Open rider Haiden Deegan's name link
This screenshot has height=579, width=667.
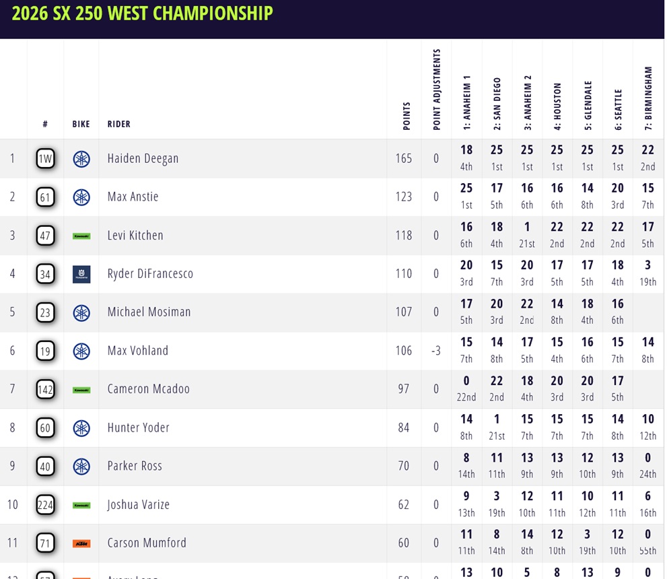(143, 159)
